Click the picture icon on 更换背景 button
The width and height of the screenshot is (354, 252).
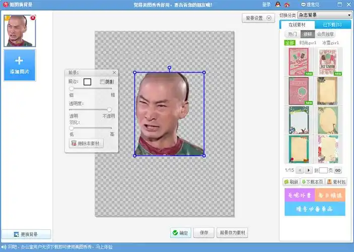point(16,234)
